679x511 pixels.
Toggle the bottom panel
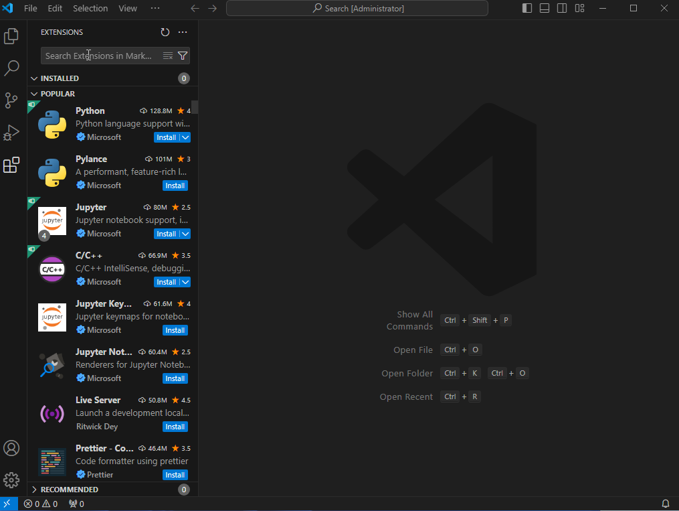[545, 8]
